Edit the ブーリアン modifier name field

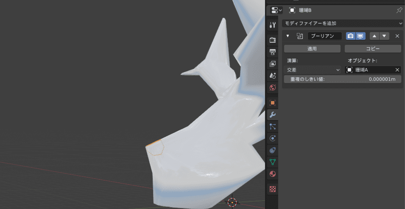click(x=325, y=36)
